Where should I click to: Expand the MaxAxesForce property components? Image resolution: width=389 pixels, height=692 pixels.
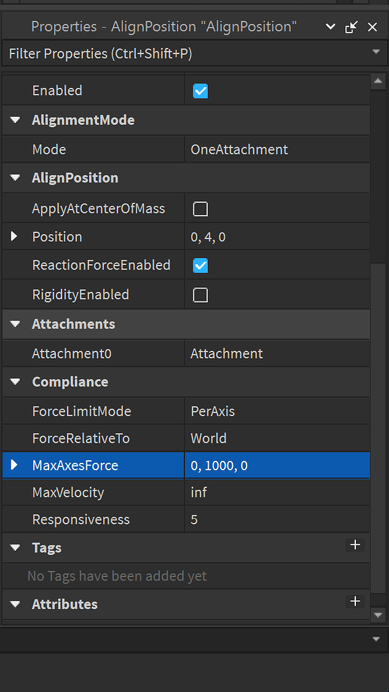pyautogui.click(x=14, y=465)
